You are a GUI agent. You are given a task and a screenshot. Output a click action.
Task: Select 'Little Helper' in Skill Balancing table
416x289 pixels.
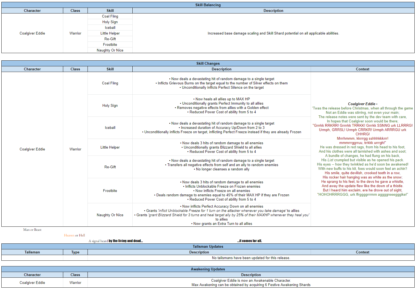(x=110, y=33)
